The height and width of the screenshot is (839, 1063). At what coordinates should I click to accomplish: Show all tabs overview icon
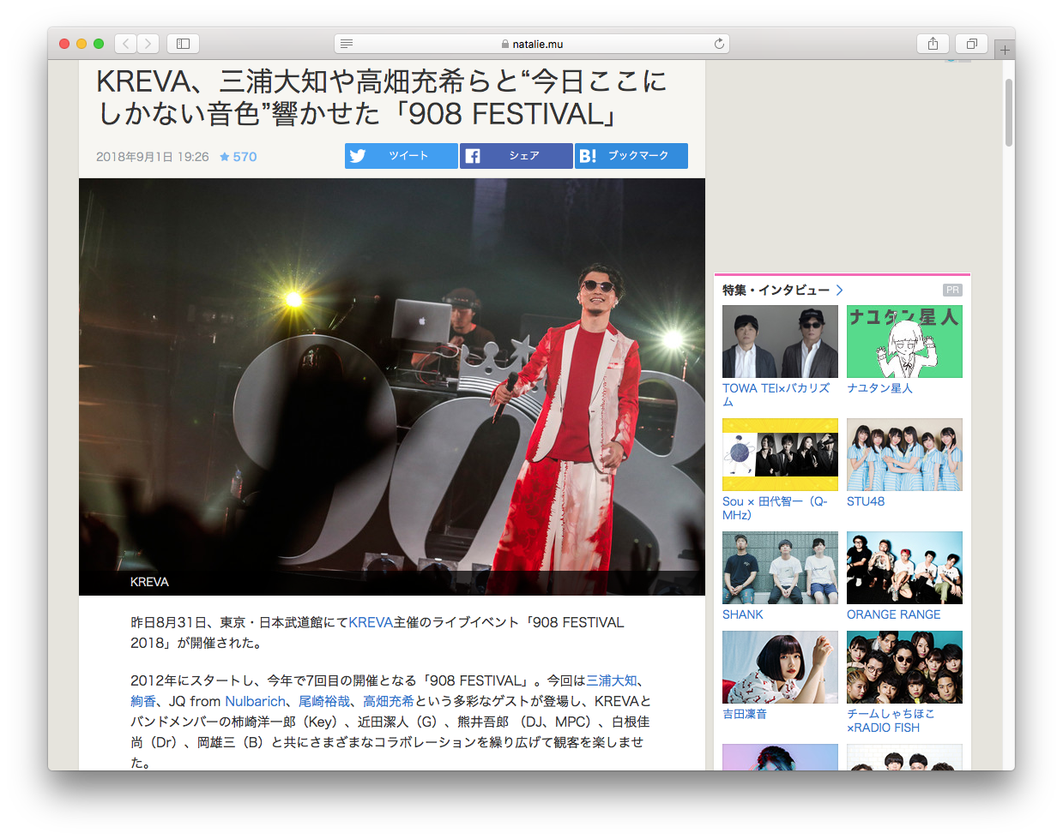(x=972, y=44)
